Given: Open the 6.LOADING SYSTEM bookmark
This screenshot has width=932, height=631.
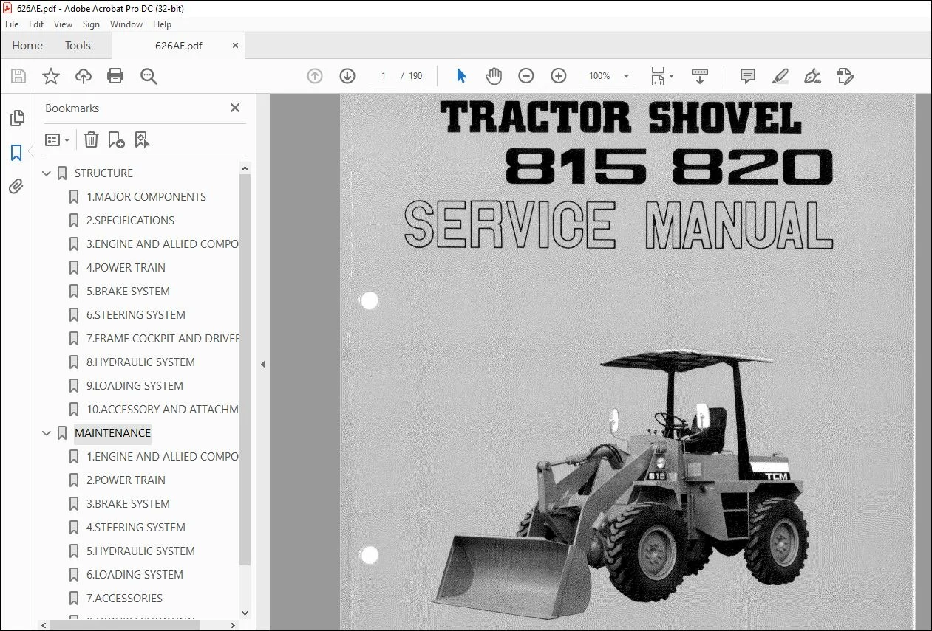Looking at the screenshot, I should 135,575.
